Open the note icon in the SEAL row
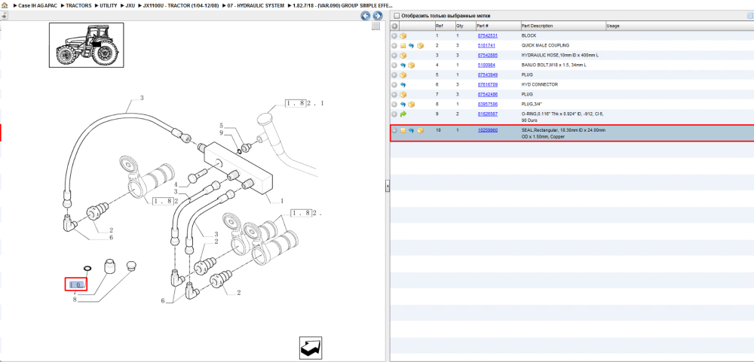Image resolution: width=754 pixels, height=362 pixels. [403, 130]
